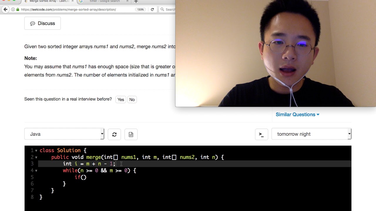Screen dimensions: 376x211
Task: Click line number 8 in editor gutter
Action: point(32,197)
